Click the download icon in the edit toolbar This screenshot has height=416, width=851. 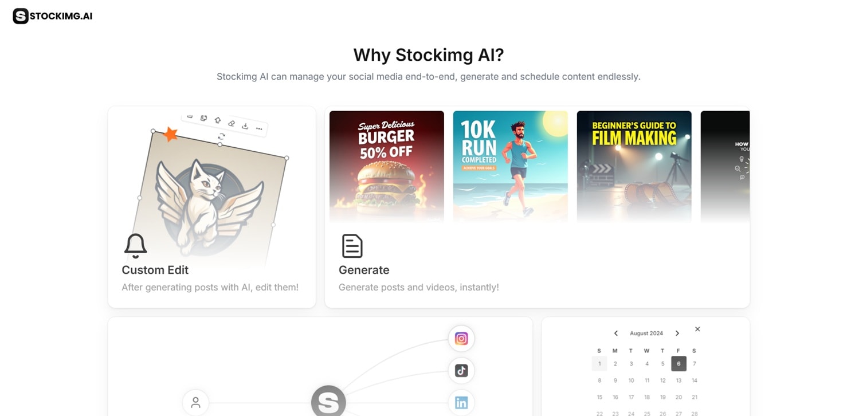(245, 126)
